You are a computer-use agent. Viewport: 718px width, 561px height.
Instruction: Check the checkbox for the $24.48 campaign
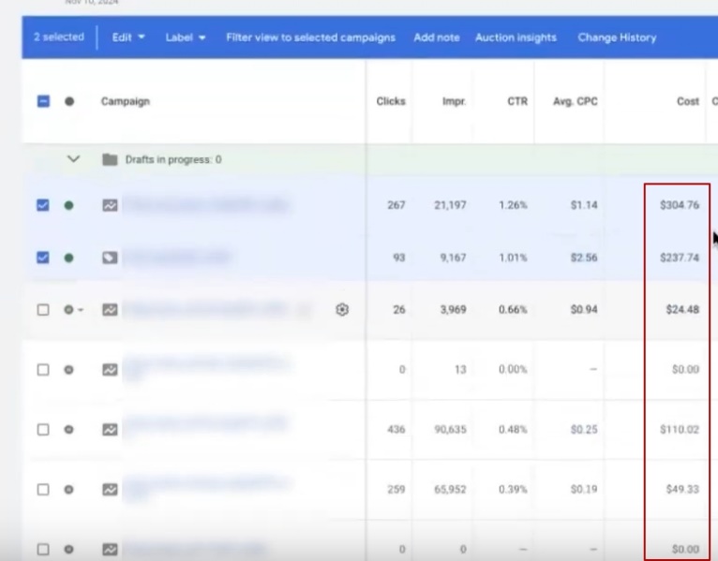[x=43, y=309]
